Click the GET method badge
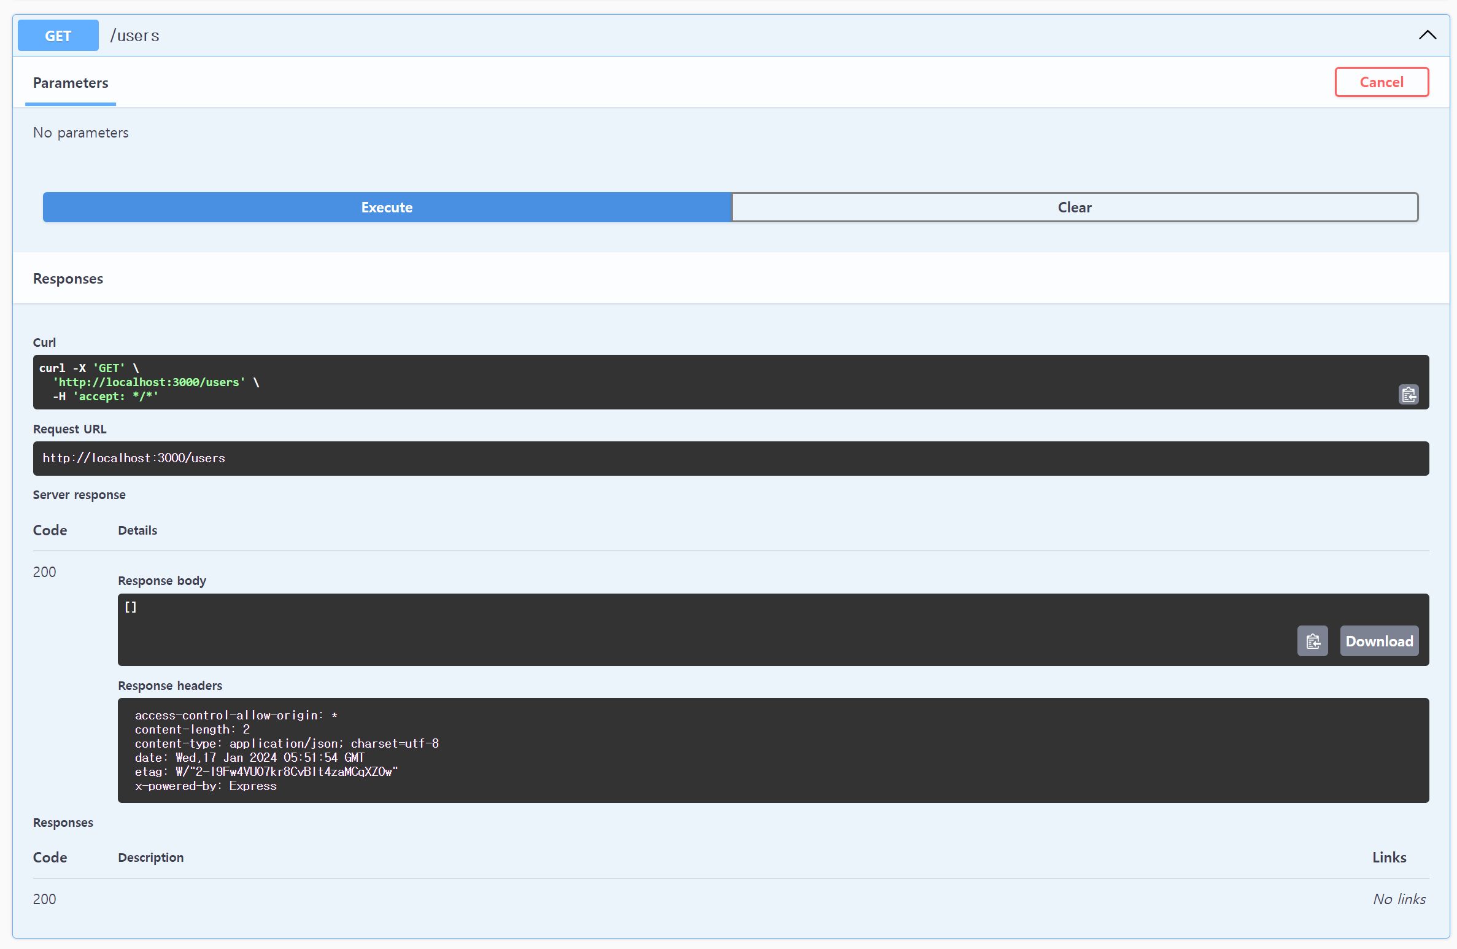This screenshot has height=949, width=1457. point(58,36)
